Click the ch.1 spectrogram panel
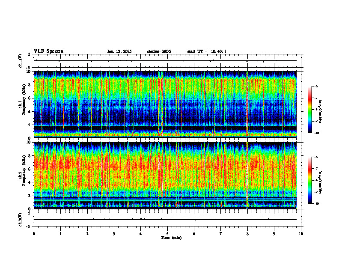 [x=165, y=104]
